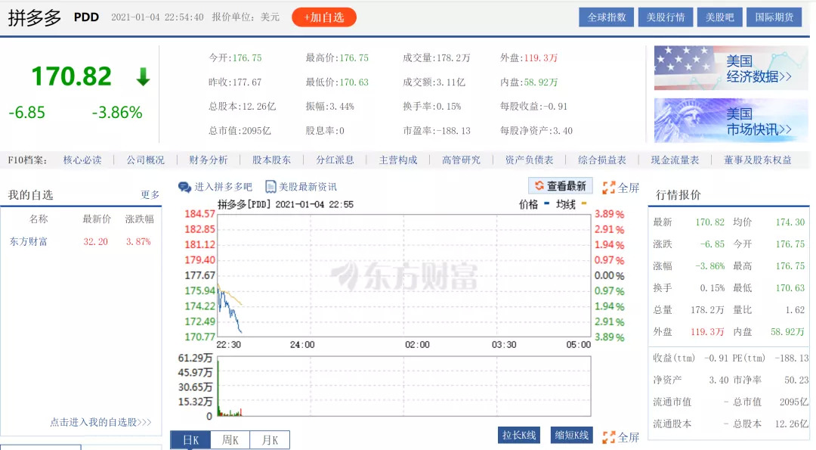816x450 pixels.
Task: Click the 拼多多吧 speech bubble icon
Action: click(184, 187)
